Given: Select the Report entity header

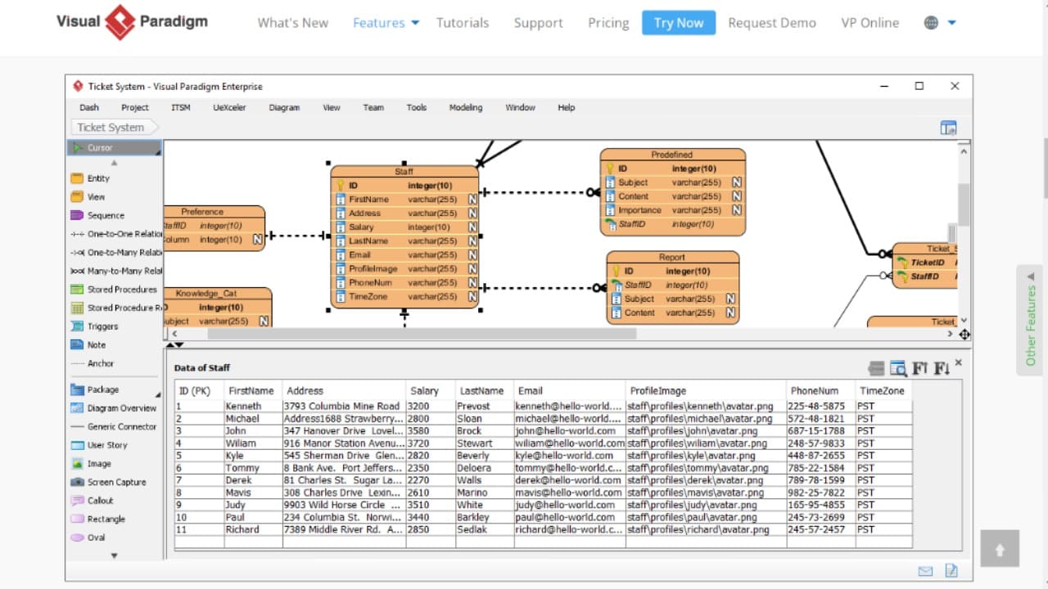Looking at the screenshot, I should (x=672, y=257).
